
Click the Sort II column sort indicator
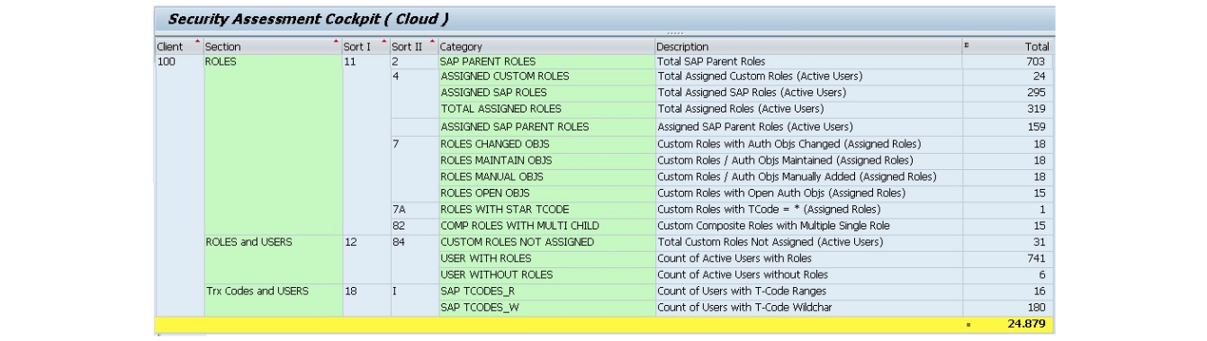point(432,41)
